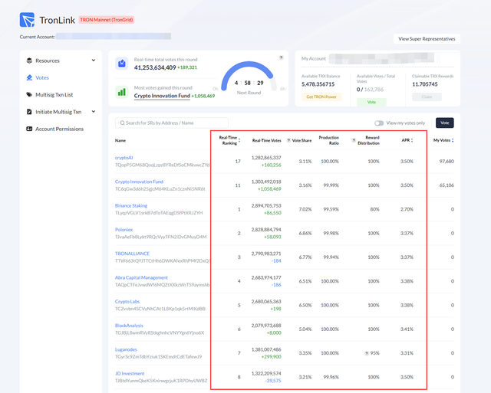This screenshot has height=393, width=491.
Task: Click the search SRs by address field
Action: pos(171,123)
